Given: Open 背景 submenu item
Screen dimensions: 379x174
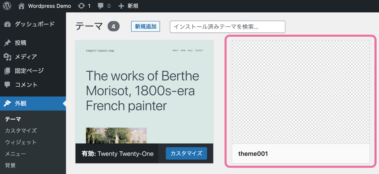Looking at the screenshot, I should click(x=10, y=165).
